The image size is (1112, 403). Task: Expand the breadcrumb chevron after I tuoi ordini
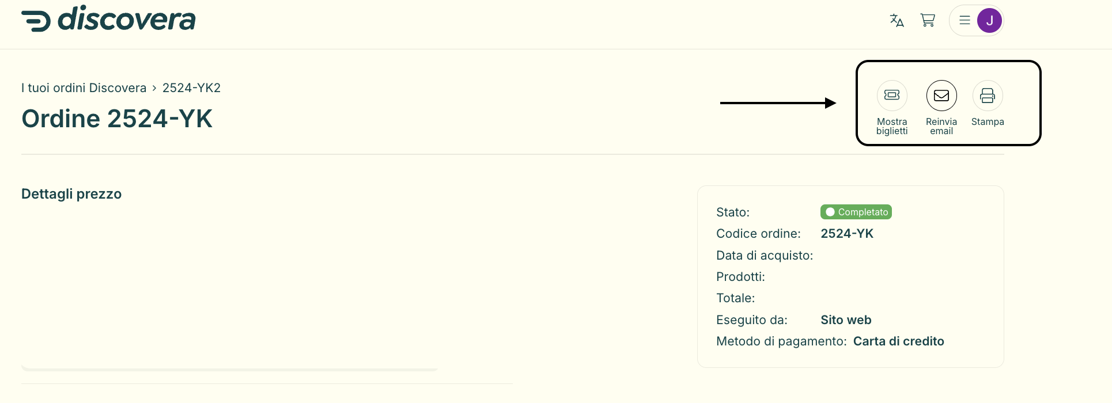point(154,88)
